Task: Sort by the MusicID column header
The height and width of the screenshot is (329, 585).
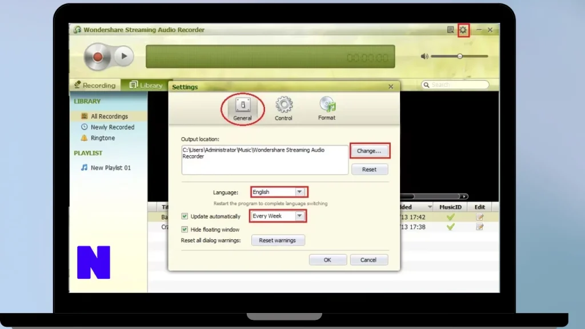Action: [x=450, y=207]
